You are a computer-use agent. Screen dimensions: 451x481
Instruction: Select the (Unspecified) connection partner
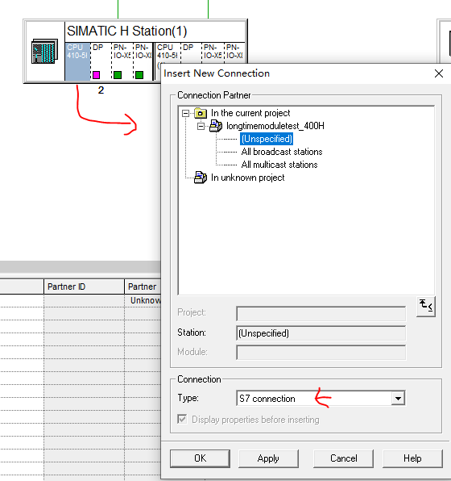[x=267, y=139]
